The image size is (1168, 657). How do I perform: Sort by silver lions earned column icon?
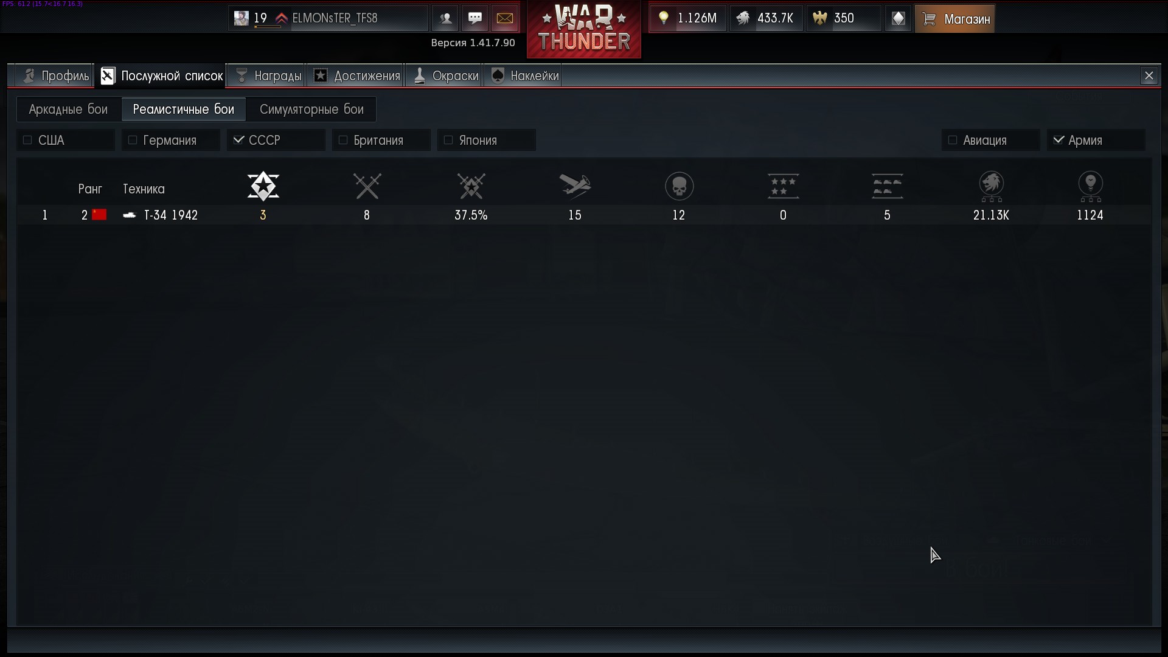992,186
